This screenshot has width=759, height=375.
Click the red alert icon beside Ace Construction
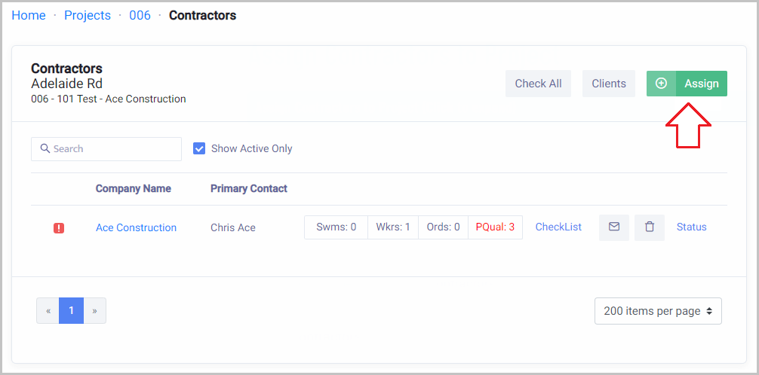tap(59, 228)
